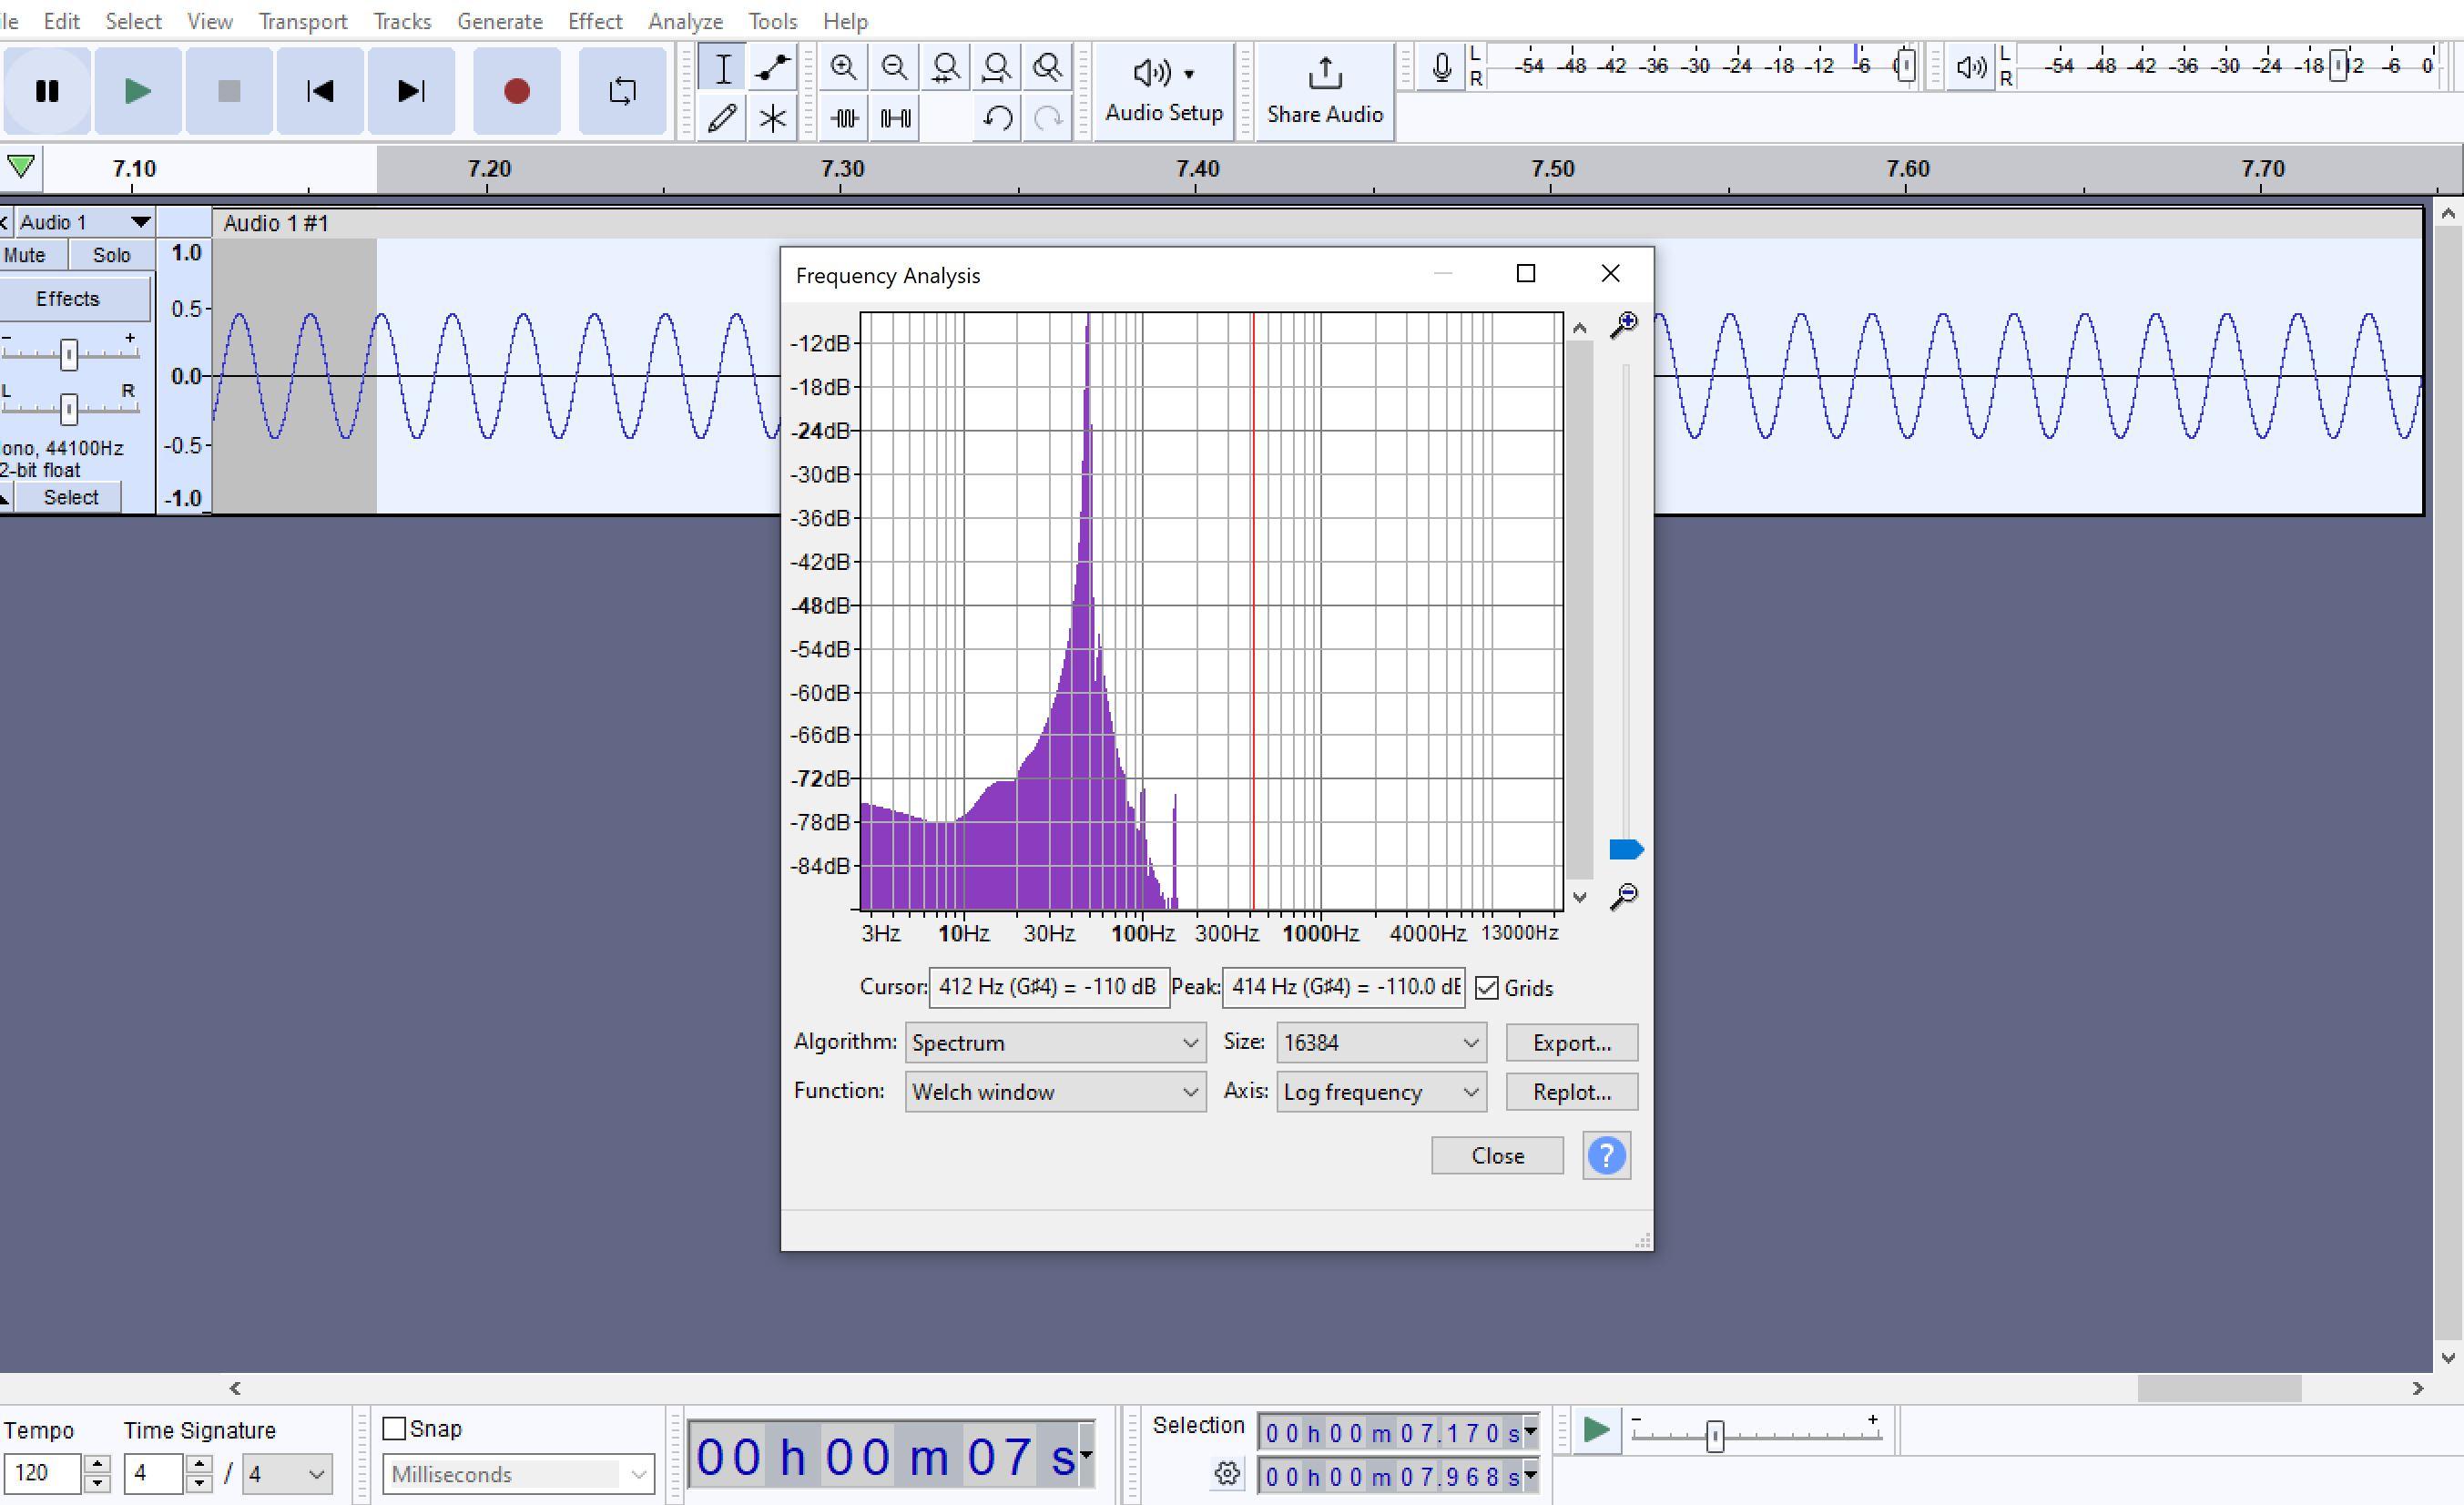Image resolution: width=2464 pixels, height=1505 pixels.
Task: Trim audio outside selection icon
Action: [844, 118]
